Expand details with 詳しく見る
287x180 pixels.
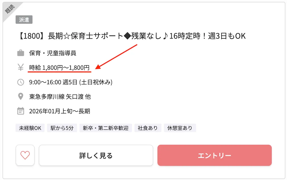click(96, 155)
